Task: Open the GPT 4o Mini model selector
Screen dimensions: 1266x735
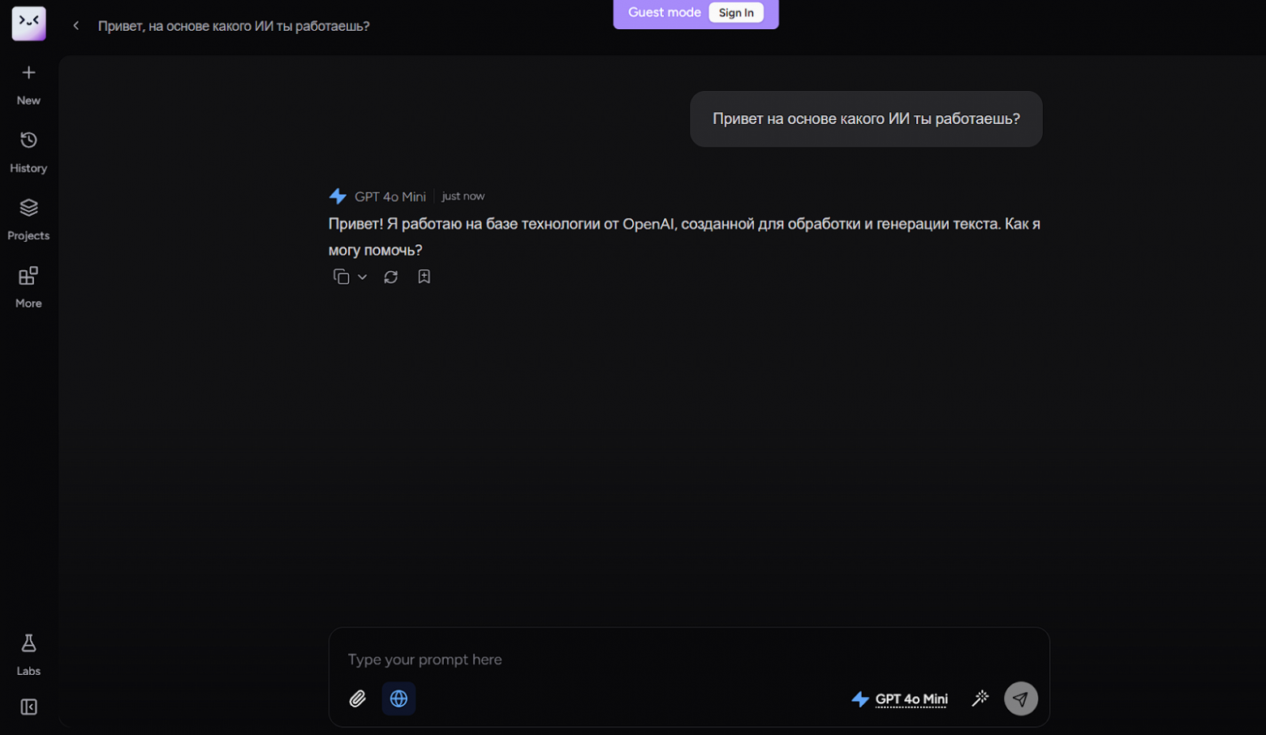Action: [x=899, y=698]
